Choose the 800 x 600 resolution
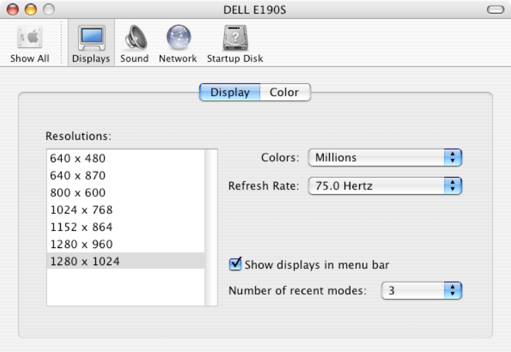The width and height of the screenshot is (511, 352). [x=126, y=193]
